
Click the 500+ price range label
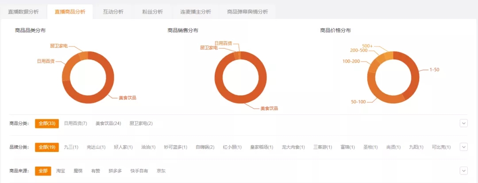[x=367, y=46]
